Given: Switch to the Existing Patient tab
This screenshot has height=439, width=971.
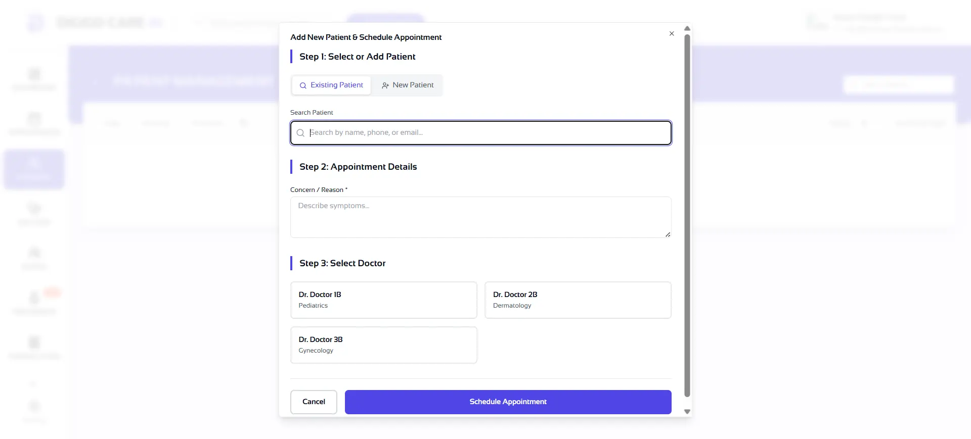Looking at the screenshot, I should point(331,85).
